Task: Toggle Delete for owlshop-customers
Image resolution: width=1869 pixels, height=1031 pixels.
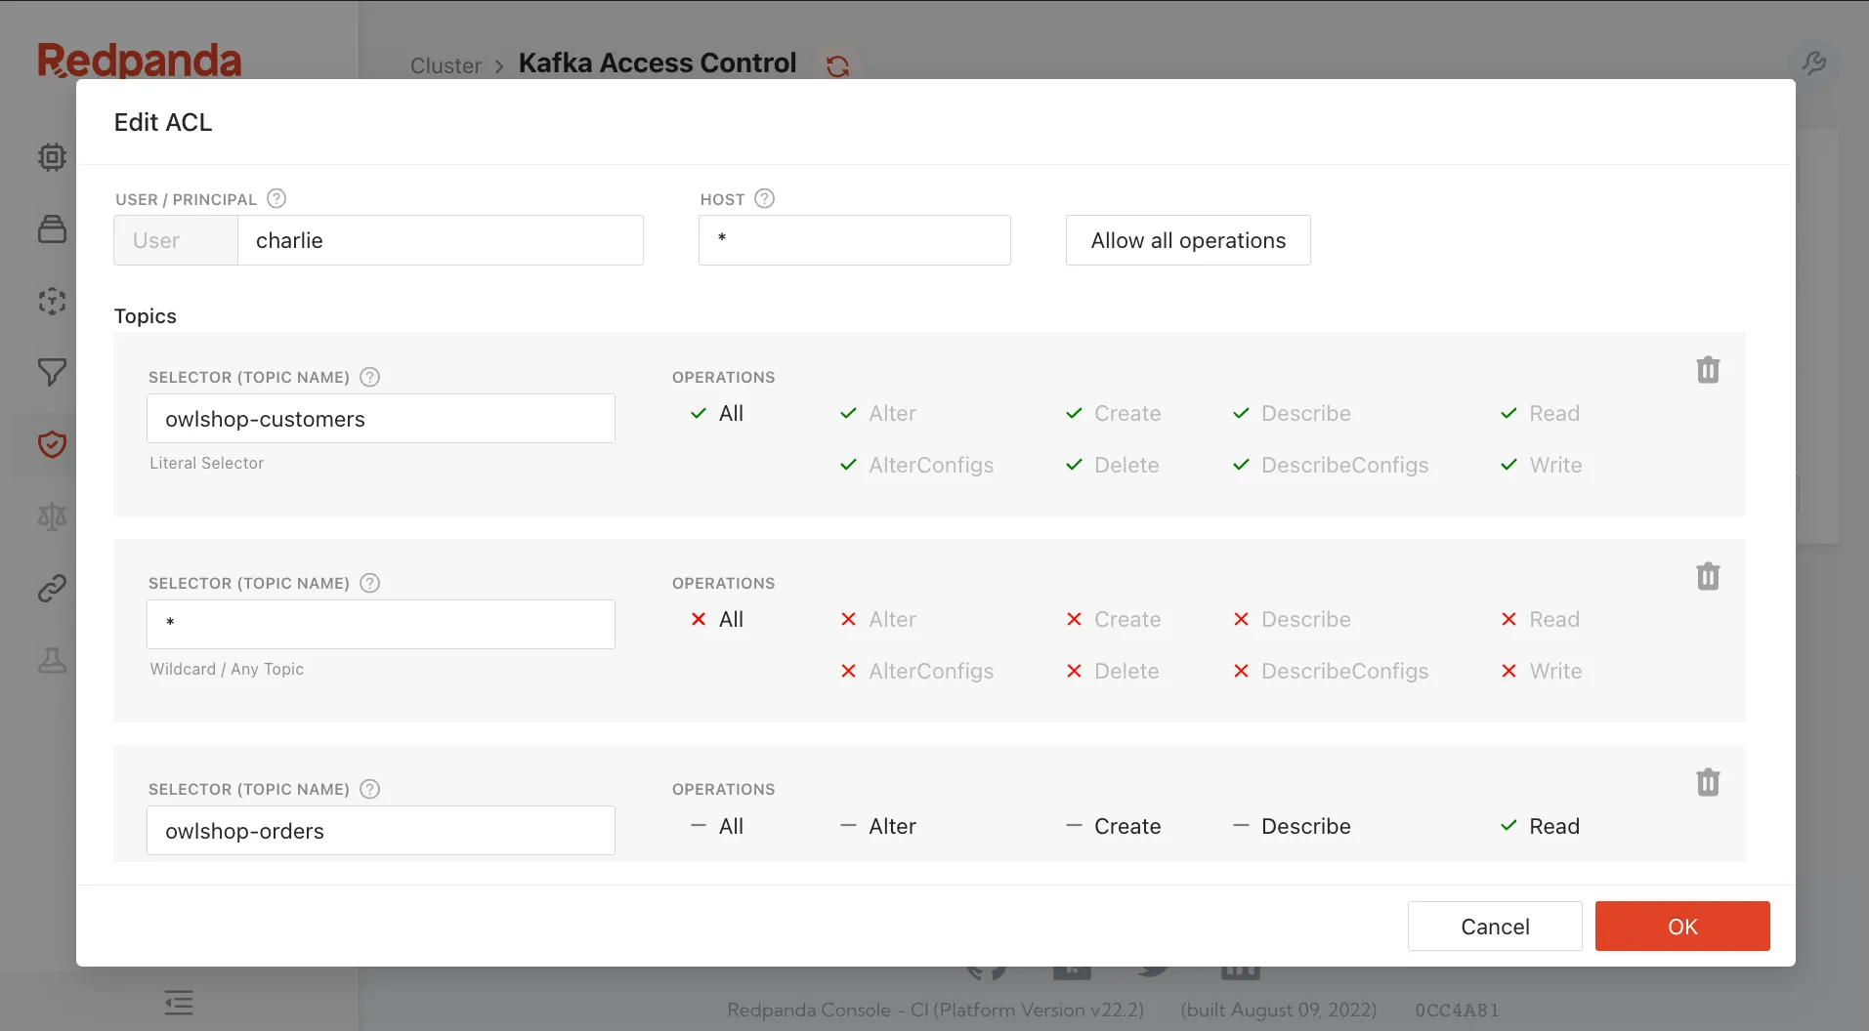Action: 1112,465
